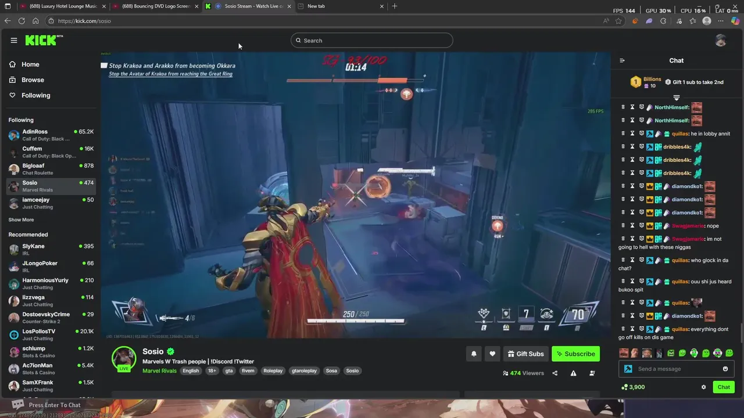
Task: Insert the last green Kick emote in the row
Action: (729, 353)
